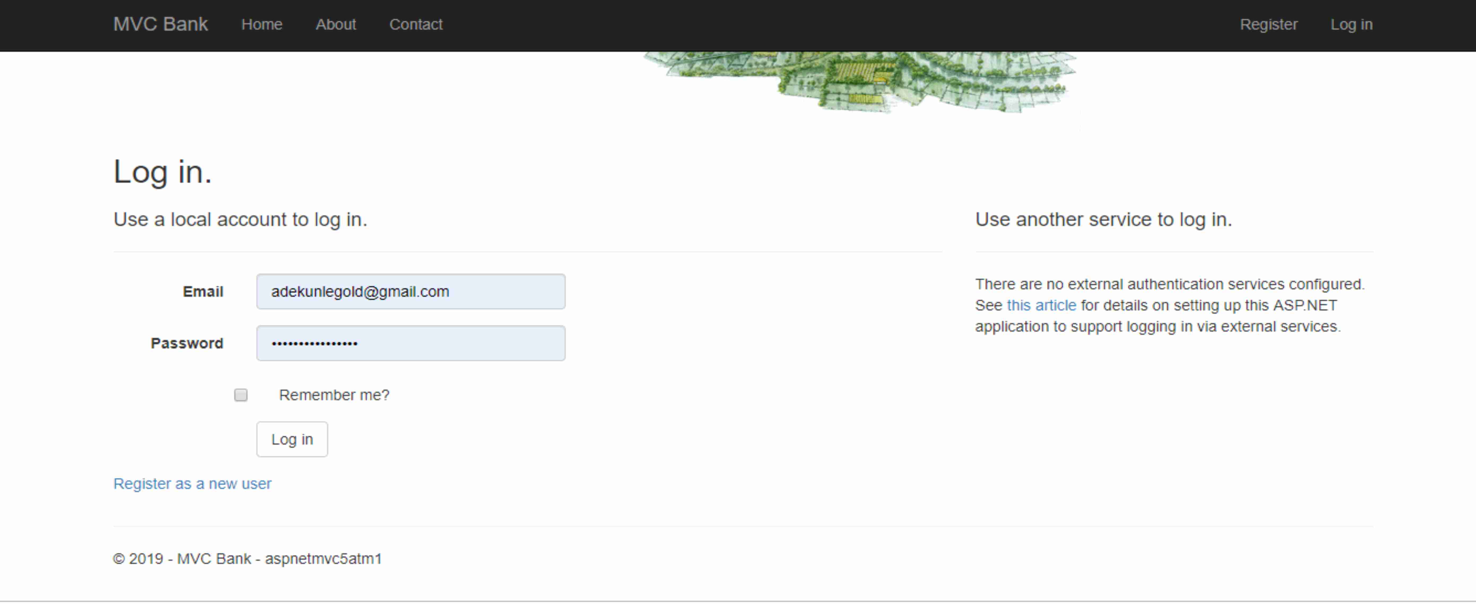1476x604 pixels.
Task: Click the 'Password' field label
Action: [187, 343]
